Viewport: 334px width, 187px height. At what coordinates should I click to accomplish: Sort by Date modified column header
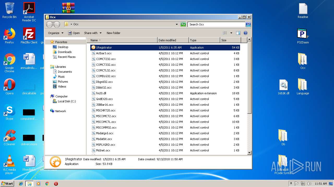coord(173,40)
